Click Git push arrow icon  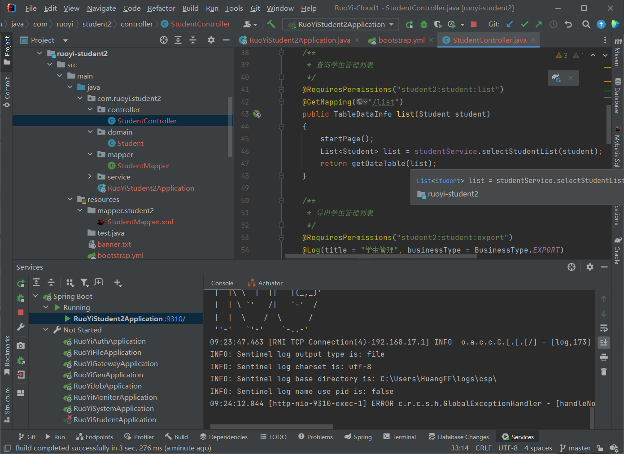[539, 24]
